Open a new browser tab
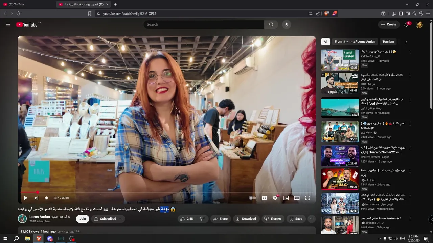This screenshot has height=243, width=433. click(115, 4)
